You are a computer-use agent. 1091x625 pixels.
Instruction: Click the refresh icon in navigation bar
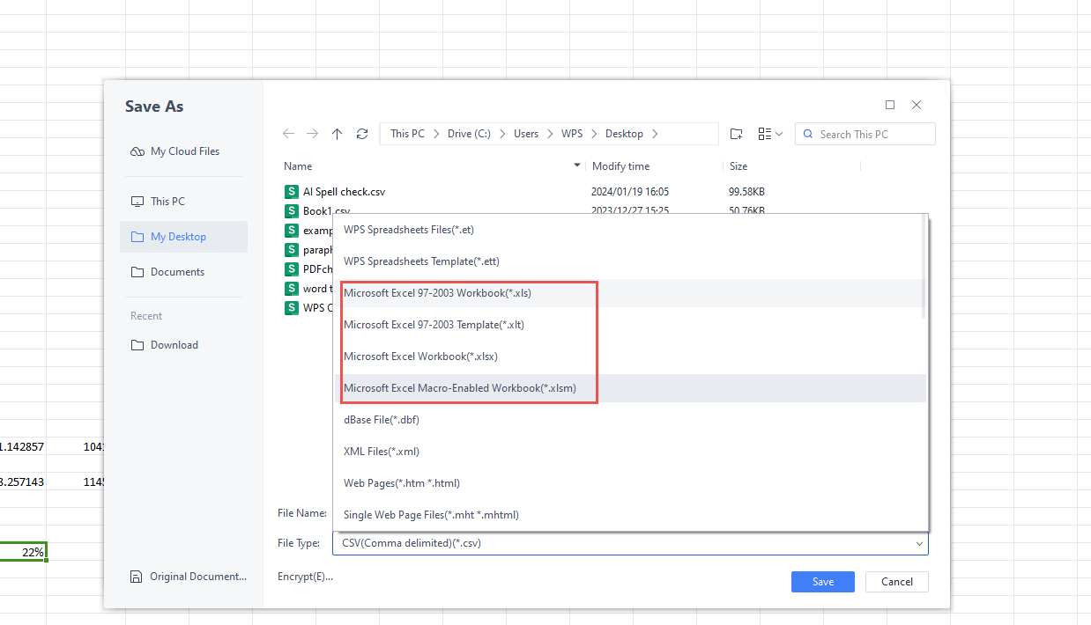pyautogui.click(x=361, y=133)
